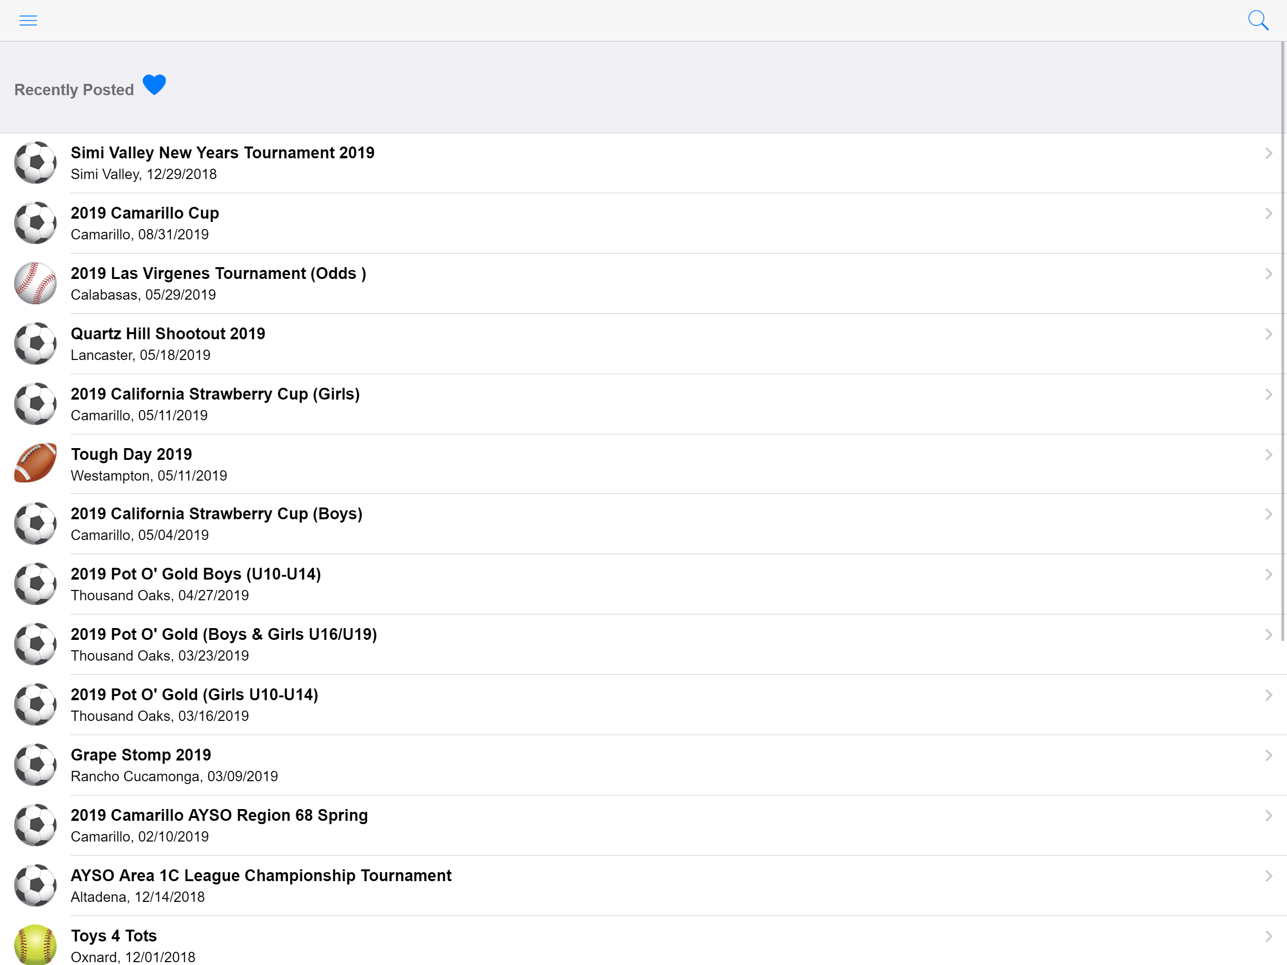Open Simi Valley New Years Tournament 2019

(x=222, y=153)
